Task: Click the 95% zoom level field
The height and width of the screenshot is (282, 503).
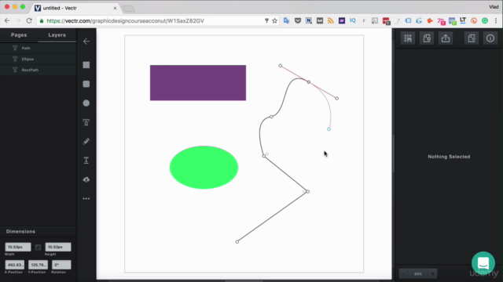Action: [x=418, y=273]
